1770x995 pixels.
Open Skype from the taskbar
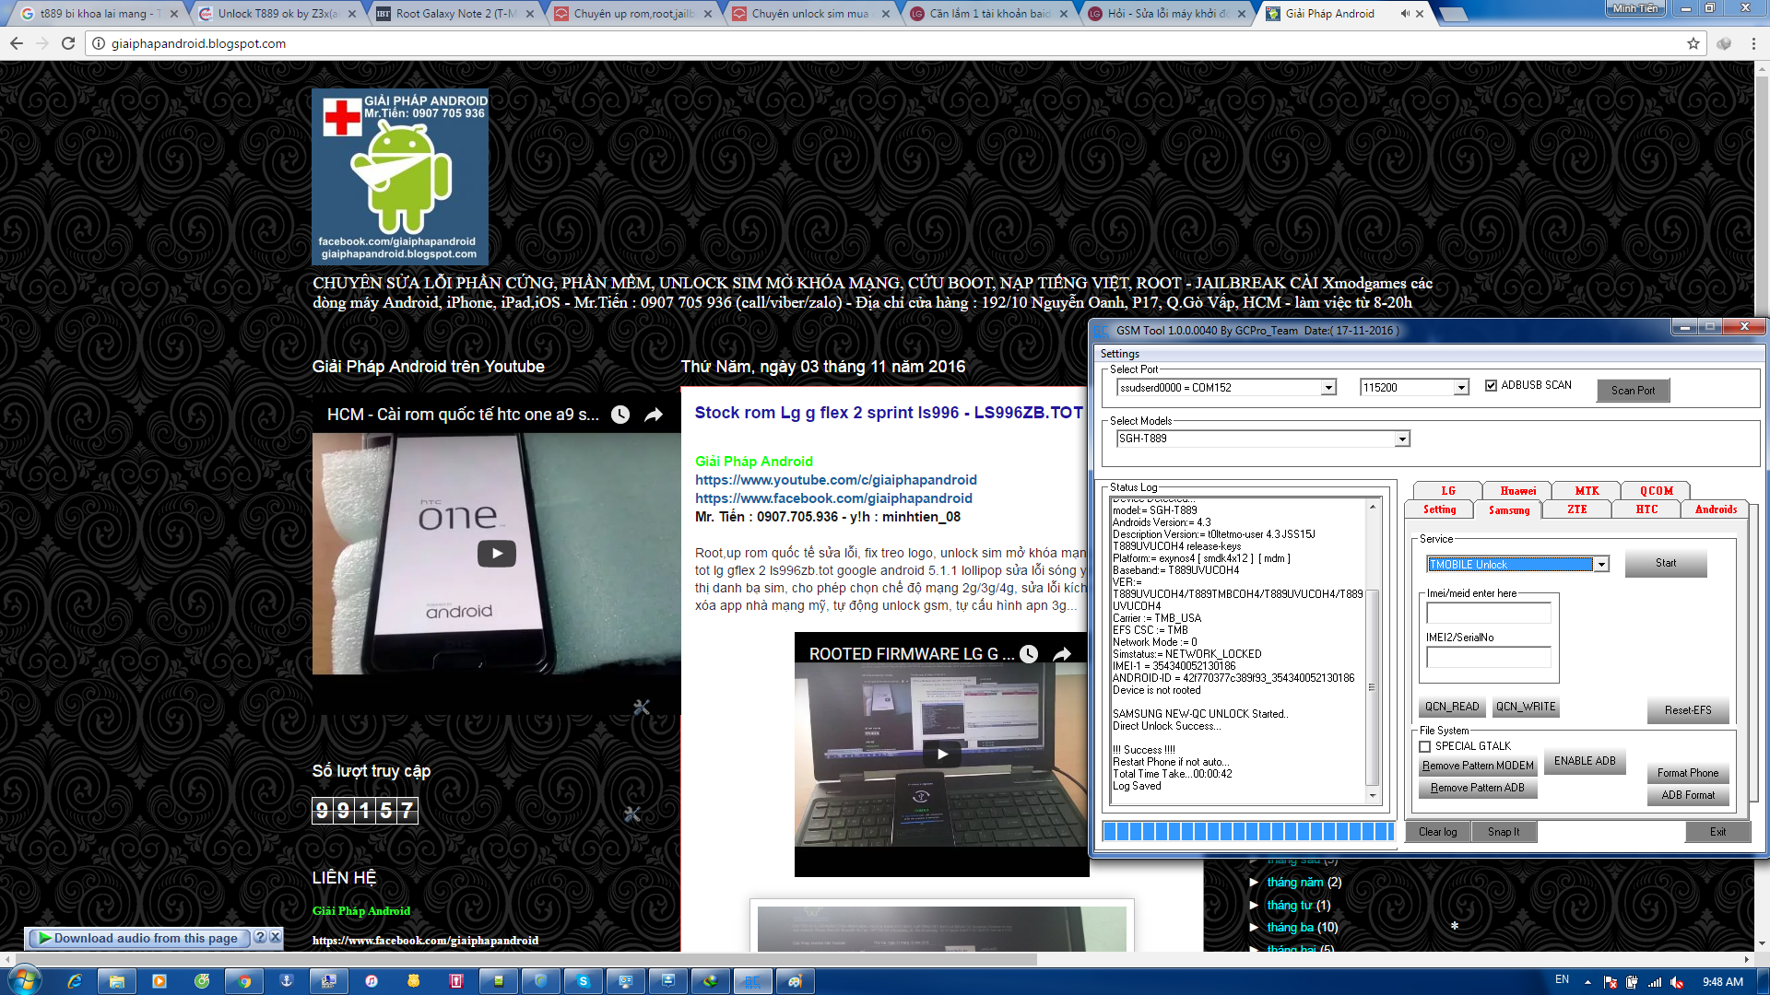tap(584, 981)
